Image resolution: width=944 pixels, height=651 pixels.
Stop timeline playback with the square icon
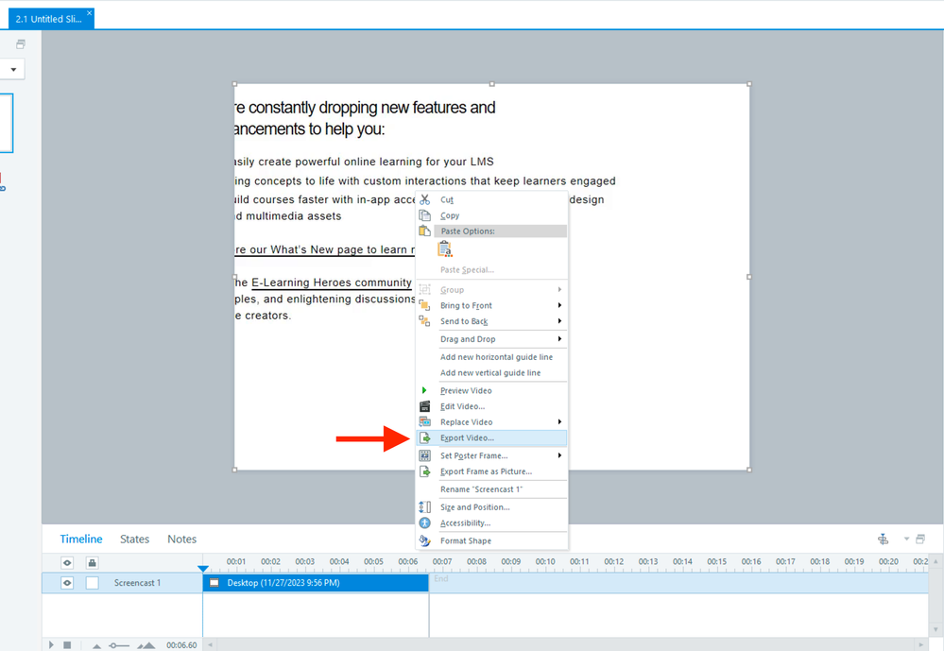coord(67,645)
